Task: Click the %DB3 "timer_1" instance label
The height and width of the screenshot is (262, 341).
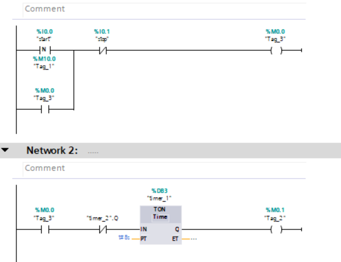Action: tap(160, 194)
